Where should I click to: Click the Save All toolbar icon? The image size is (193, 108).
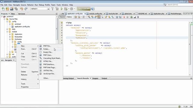click(16, 9)
